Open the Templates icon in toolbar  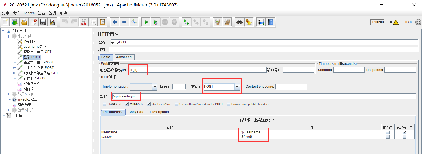[15, 22]
